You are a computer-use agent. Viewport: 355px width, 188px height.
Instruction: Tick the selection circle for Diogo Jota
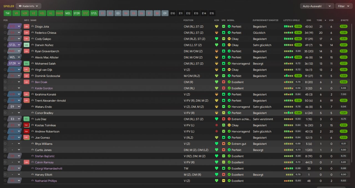point(5,27)
